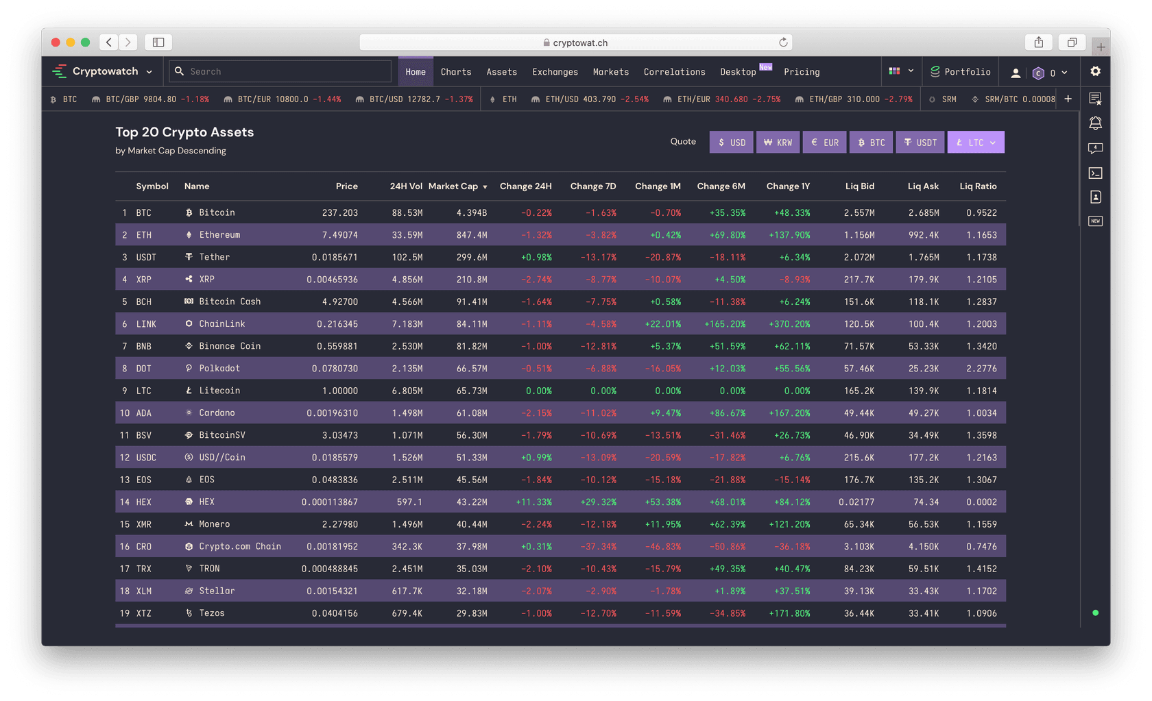Open the Pricing page
The height and width of the screenshot is (701, 1152).
802,72
